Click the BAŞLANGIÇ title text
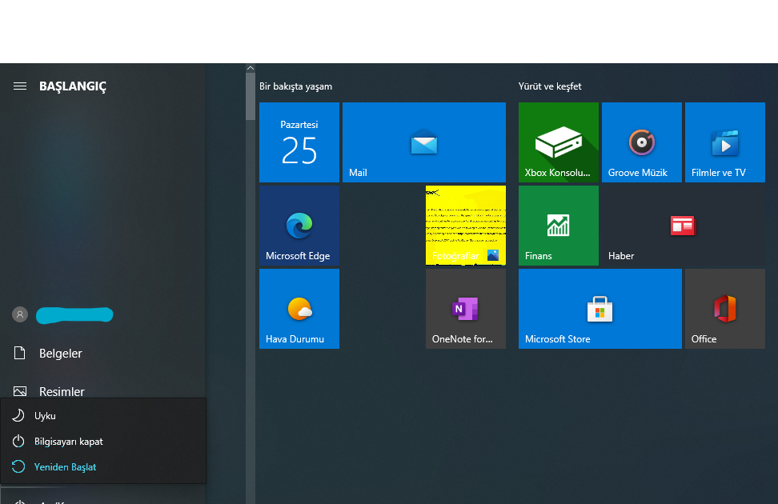The image size is (778, 504). 73,86
